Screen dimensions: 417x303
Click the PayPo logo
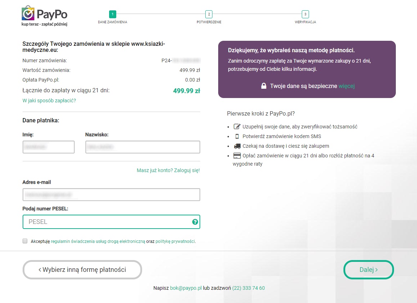[x=44, y=16]
